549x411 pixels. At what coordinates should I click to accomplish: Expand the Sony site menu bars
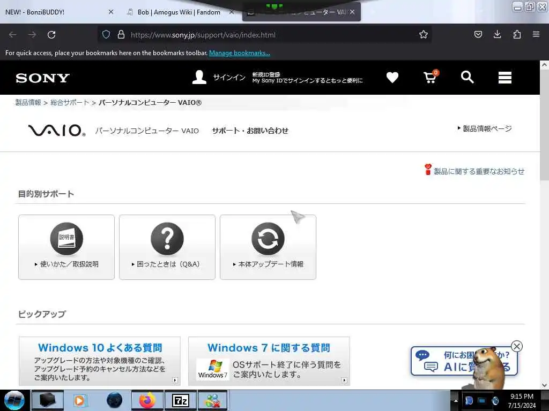tap(505, 77)
